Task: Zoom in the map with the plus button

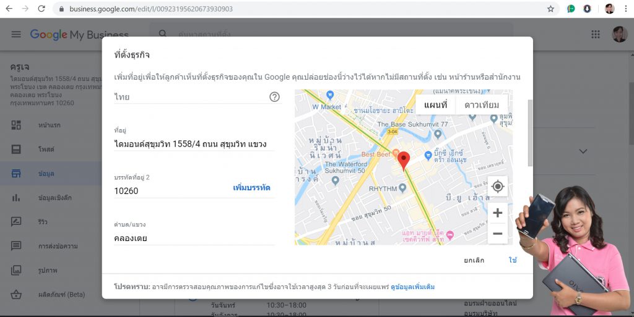Action: 498,213
